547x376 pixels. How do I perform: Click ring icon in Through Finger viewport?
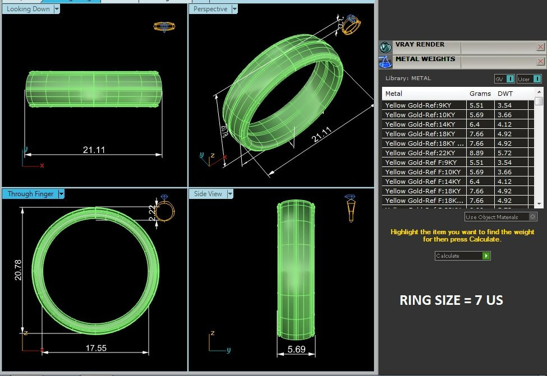pyautogui.click(x=164, y=210)
